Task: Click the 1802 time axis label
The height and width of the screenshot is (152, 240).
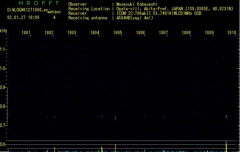Action: tap(49, 33)
